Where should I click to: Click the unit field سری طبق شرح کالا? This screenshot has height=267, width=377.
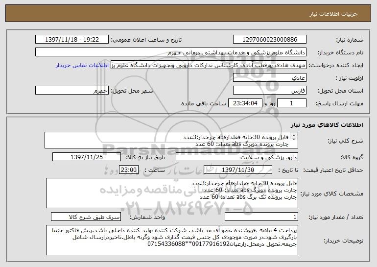tap(86, 217)
